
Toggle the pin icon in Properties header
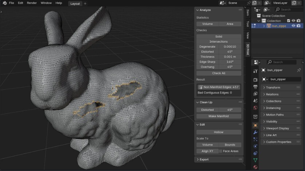(x=299, y=70)
